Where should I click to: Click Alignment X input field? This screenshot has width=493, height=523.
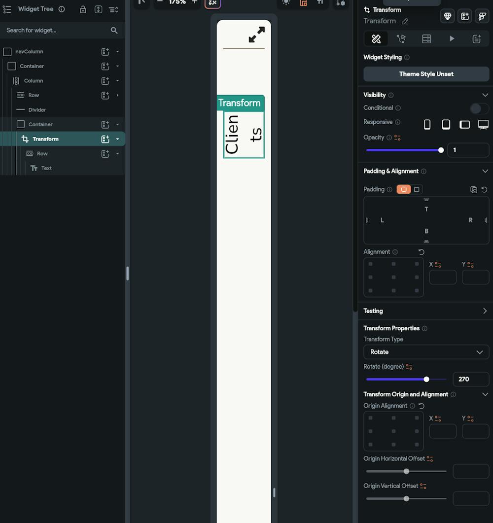tap(443, 278)
